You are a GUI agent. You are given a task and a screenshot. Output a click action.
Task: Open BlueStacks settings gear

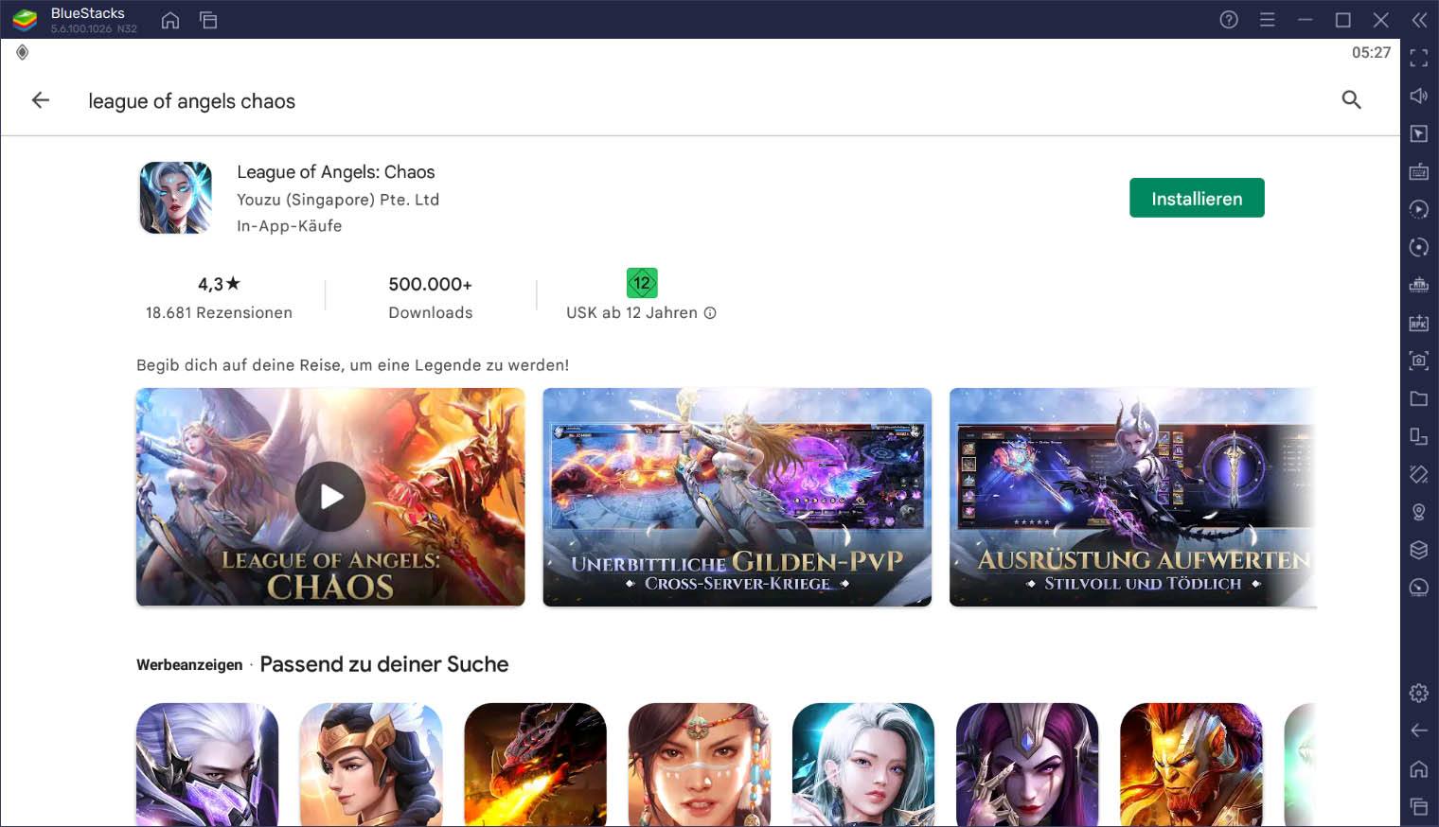[1418, 693]
